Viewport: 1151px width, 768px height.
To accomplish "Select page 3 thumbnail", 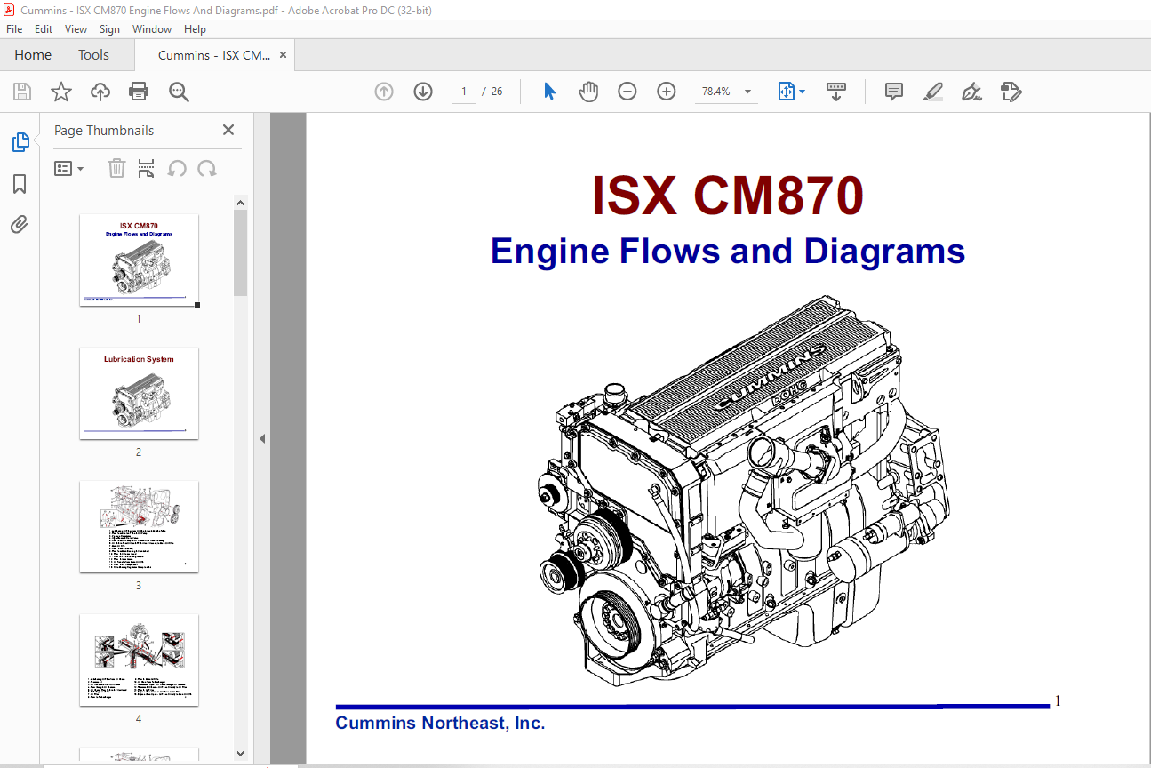I will point(139,527).
